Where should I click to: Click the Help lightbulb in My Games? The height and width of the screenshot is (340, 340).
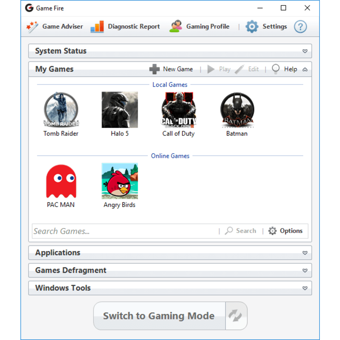275,69
